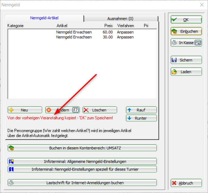Viewport: 208px width, 193px height.
Task: Click the blue down arrow icon on Runter
Action: (x=129, y=118)
